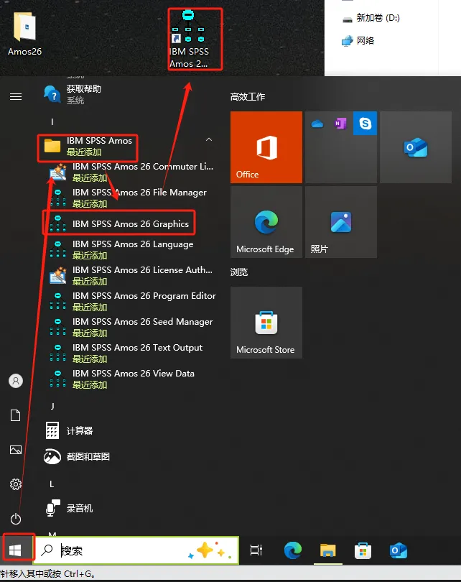Open IBM SPSS Amos 26 Program Editor
Image resolution: width=461 pixels, height=582 pixels.
click(x=131, y=301)
